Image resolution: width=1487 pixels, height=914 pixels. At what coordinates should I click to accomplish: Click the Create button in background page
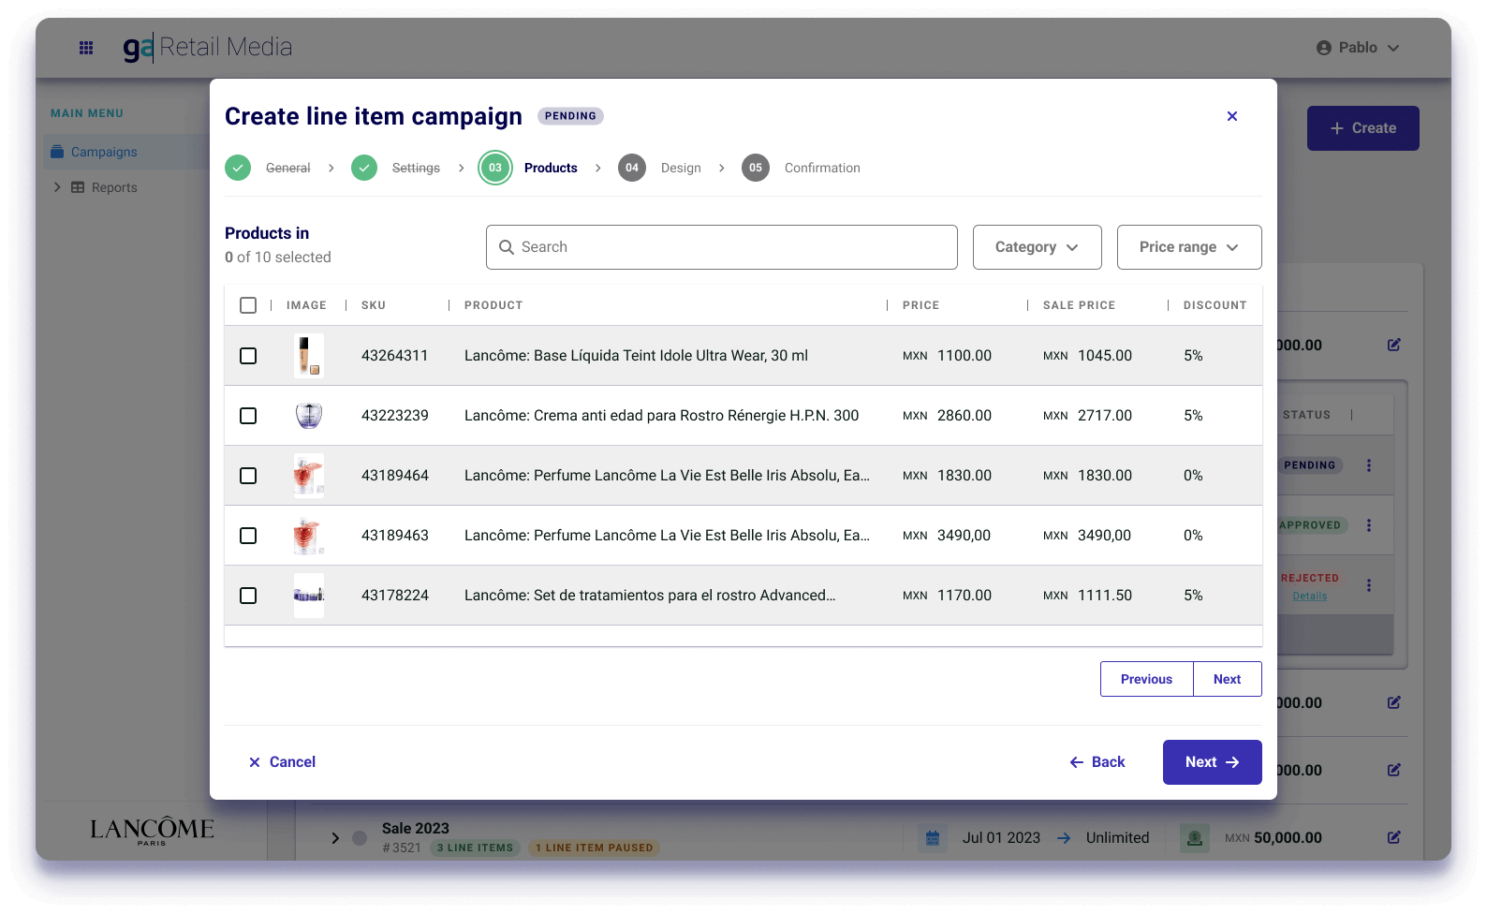coord(1363,128)
